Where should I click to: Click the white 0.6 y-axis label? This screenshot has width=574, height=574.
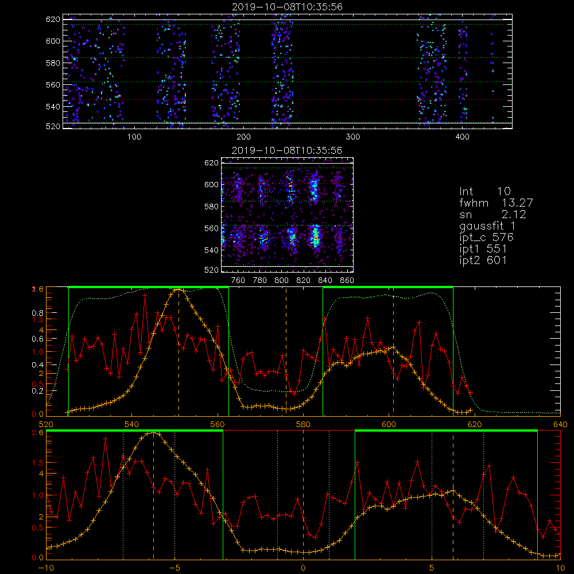[x=38, y=339]
